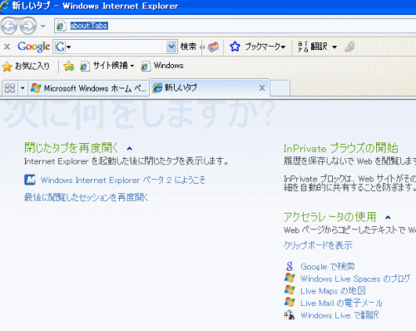Click クリップボードを表示 link
This screenshot has height=331, width=416.
(318, 245)
